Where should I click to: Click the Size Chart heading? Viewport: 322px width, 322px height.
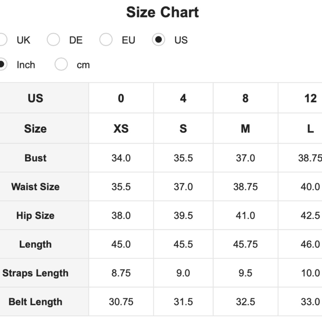coord(162,13)
